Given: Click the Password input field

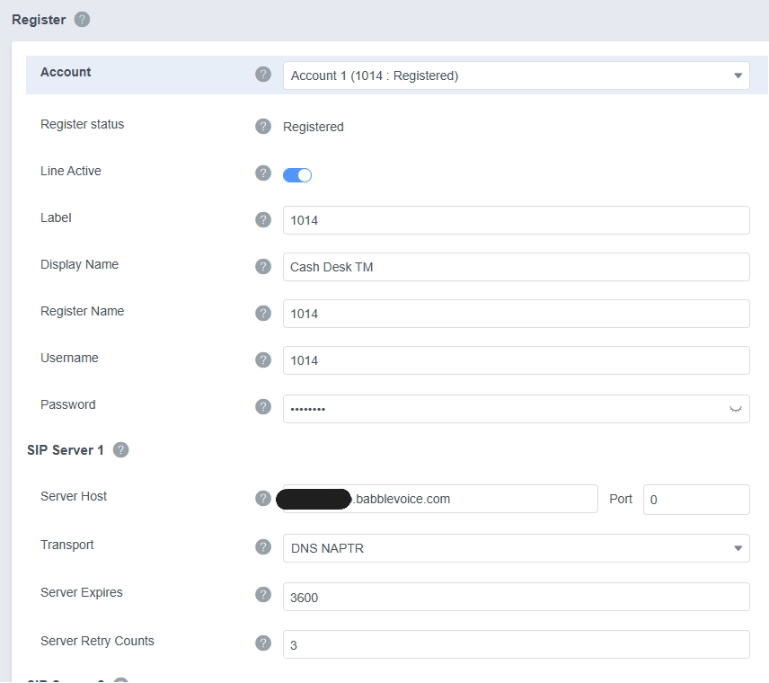Looking at the screenshot, I should tap(503, 409).
